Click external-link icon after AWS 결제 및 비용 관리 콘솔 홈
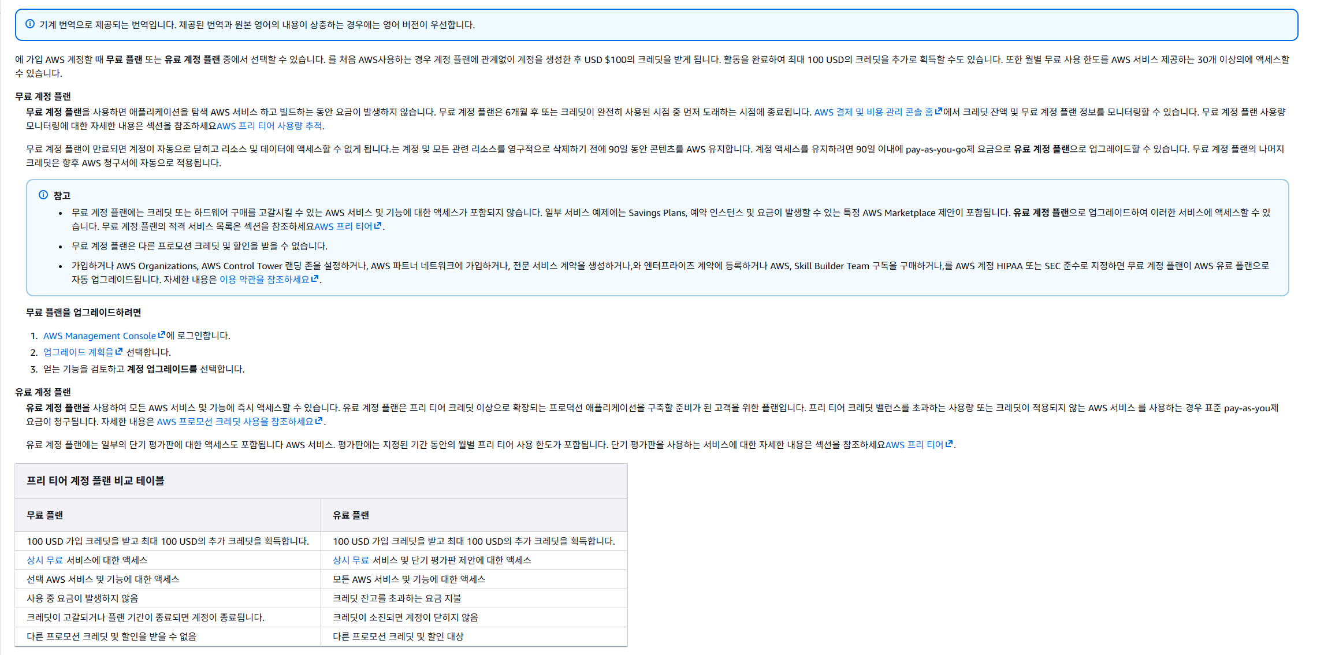This screenshot has height=655, width=1339. (939, 111)
